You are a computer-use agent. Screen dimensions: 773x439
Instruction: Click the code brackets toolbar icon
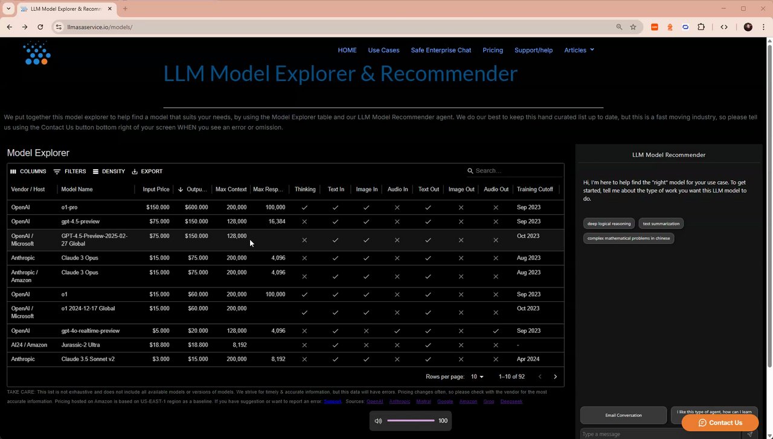coord(724,27)
